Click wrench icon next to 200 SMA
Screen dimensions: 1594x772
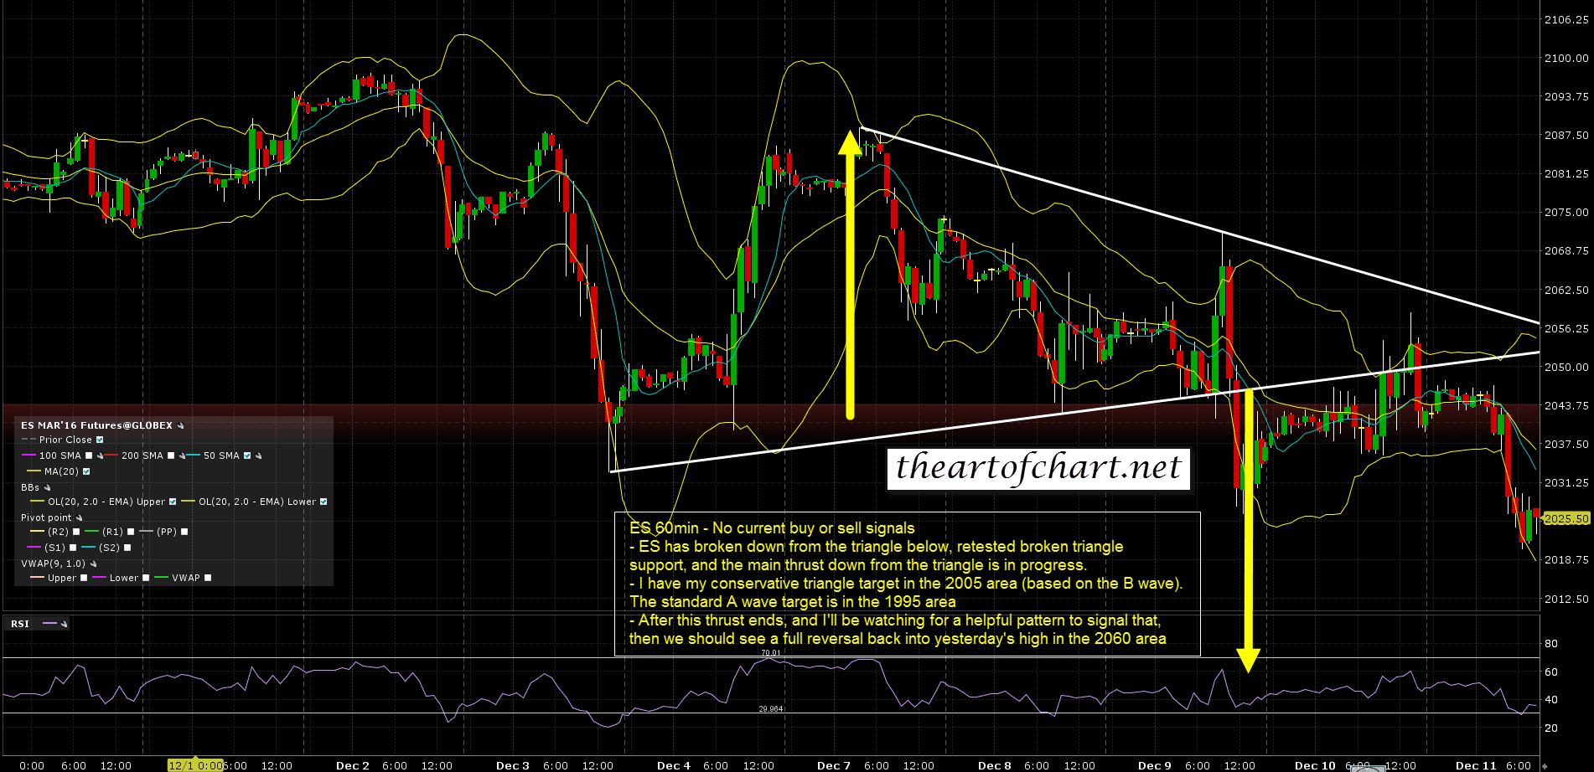pyautogui.click(x=183, y=456)
